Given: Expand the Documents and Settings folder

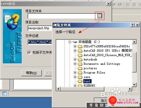Looking at the screenshot, I should pos(75,64).
